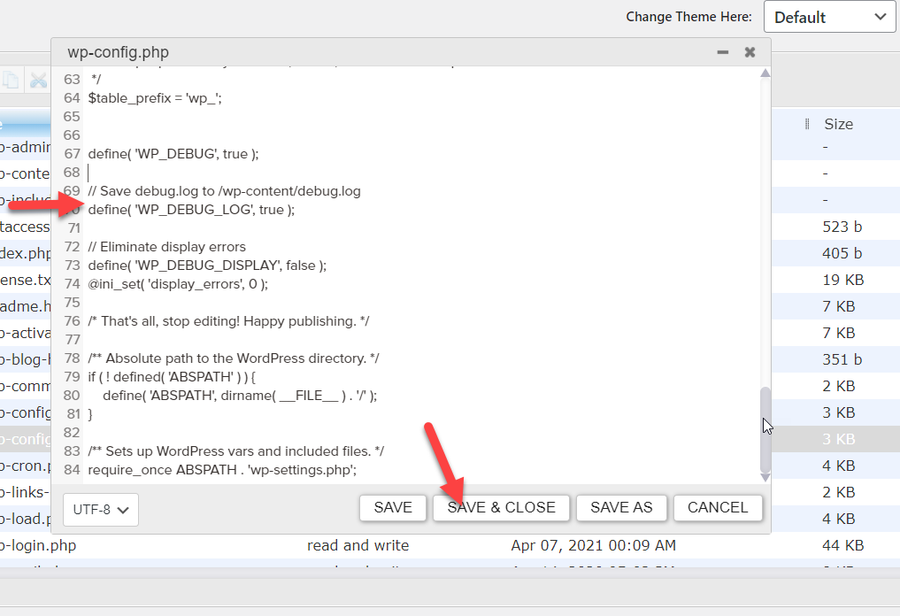Select the wp-login.php file row
Image resolution: width=900 pixels, height=616 pixels.
(448, 545)
